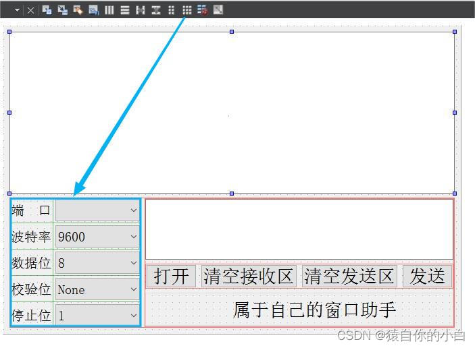Select the 停止位 label
The width and height of the screenshot is (475, 348).
coord(31,316)
